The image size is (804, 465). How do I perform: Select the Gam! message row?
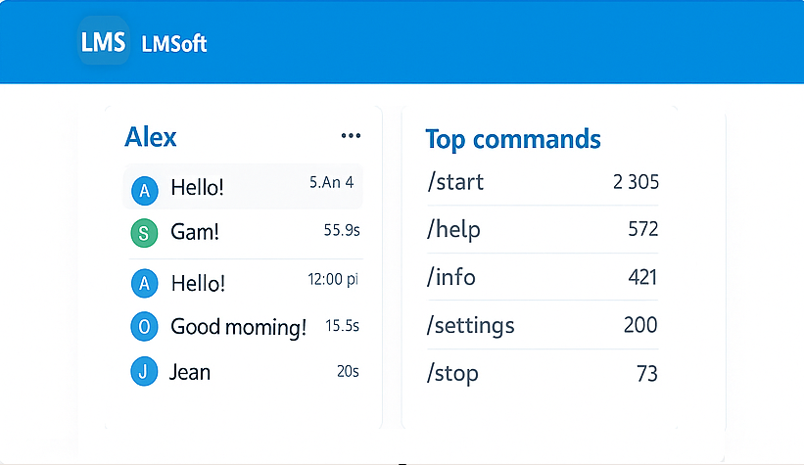(245, 232)
